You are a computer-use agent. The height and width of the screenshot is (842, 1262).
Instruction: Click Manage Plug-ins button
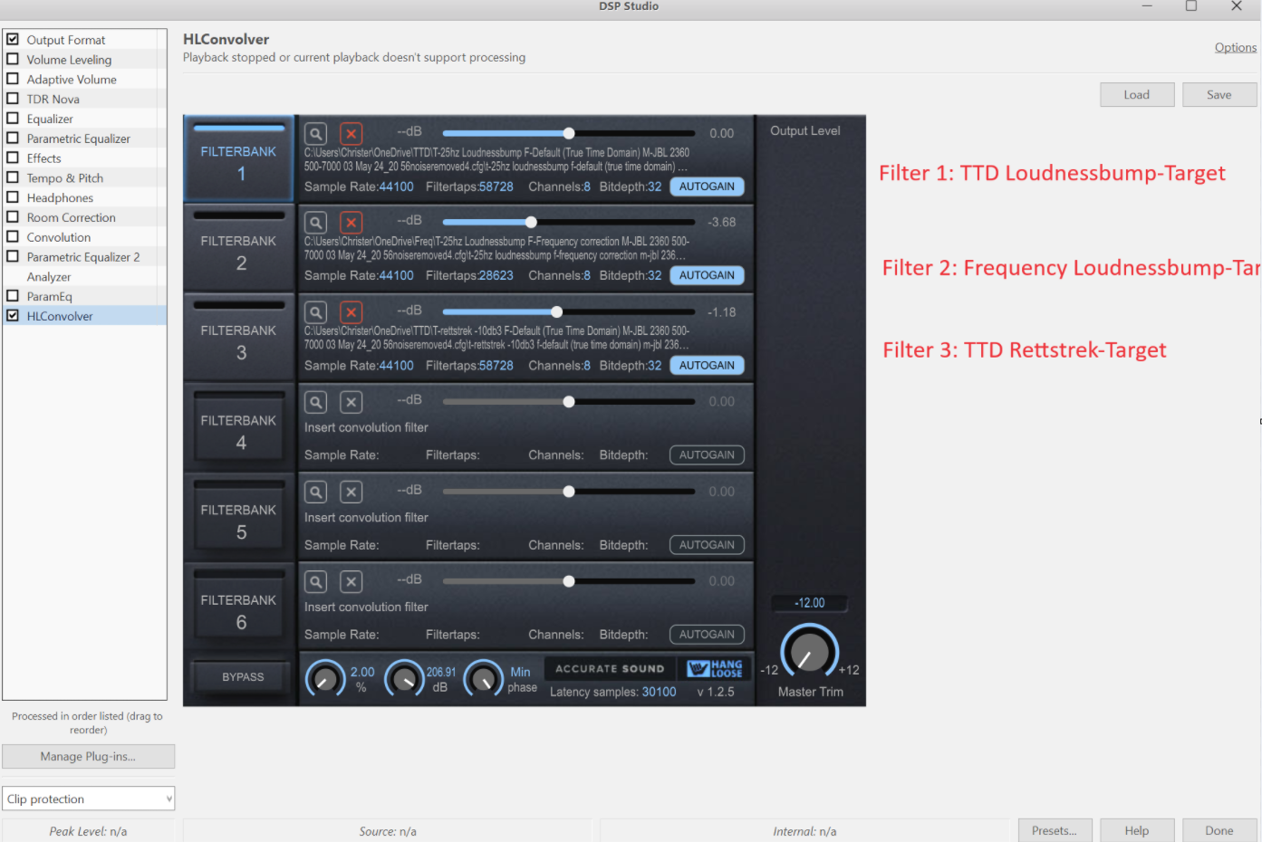pos(89,757)
